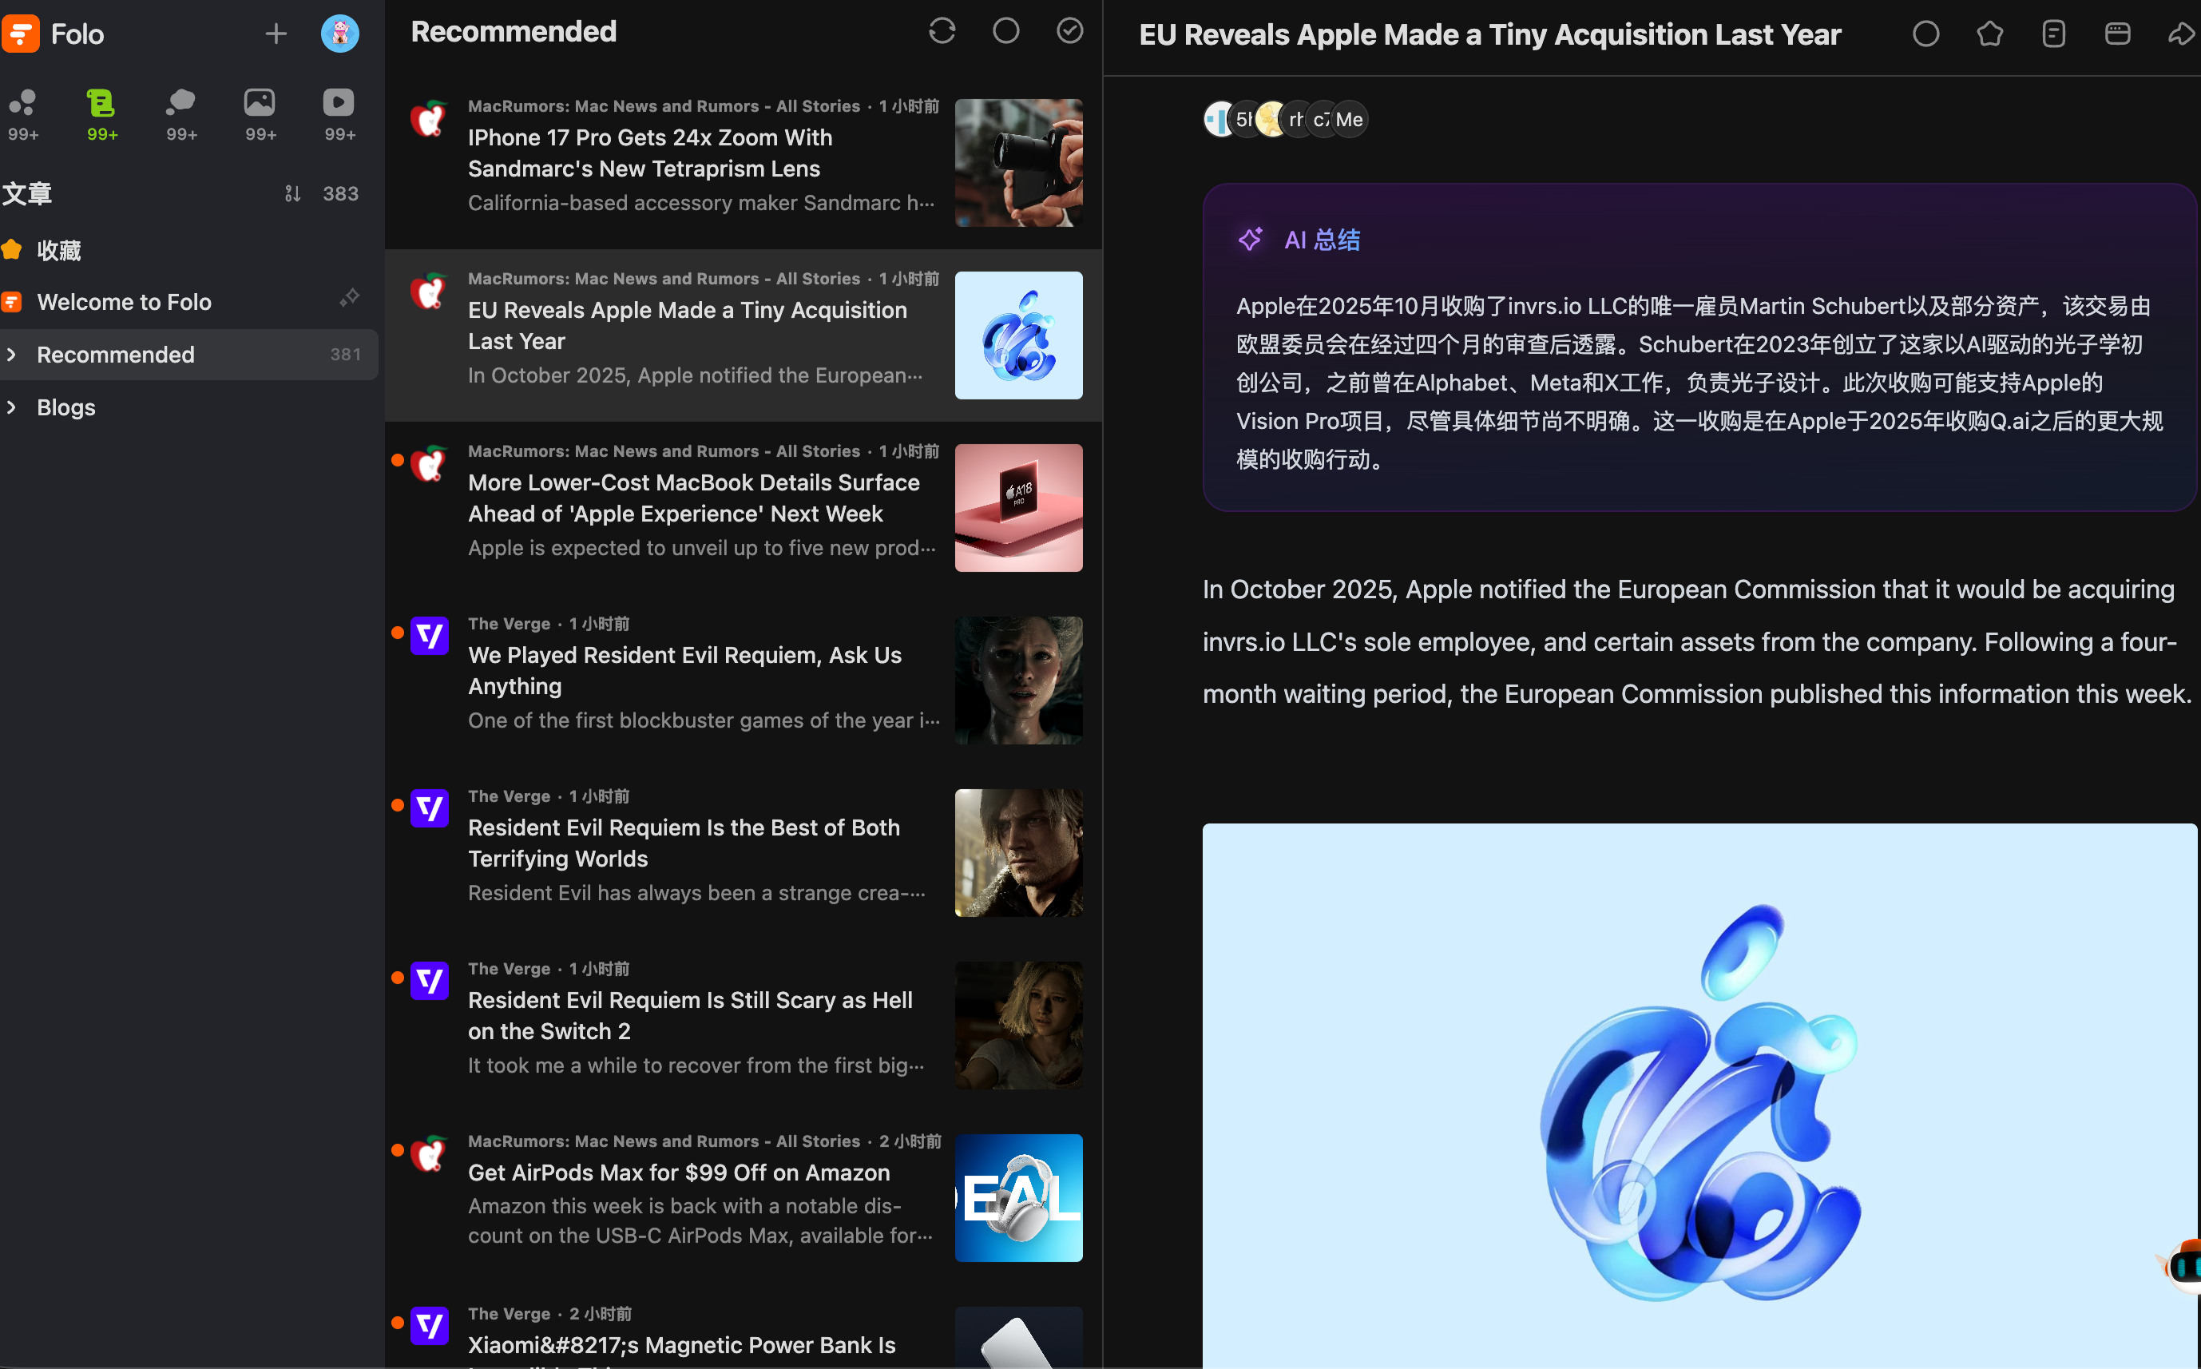Viewport: 2201px width, 1369px height.
Task: Open the user profile avatar
Action: click(339, 34)
